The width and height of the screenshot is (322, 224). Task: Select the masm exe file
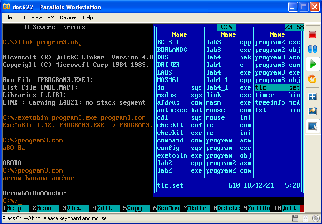pyautogui.click(x=229, y=103)
